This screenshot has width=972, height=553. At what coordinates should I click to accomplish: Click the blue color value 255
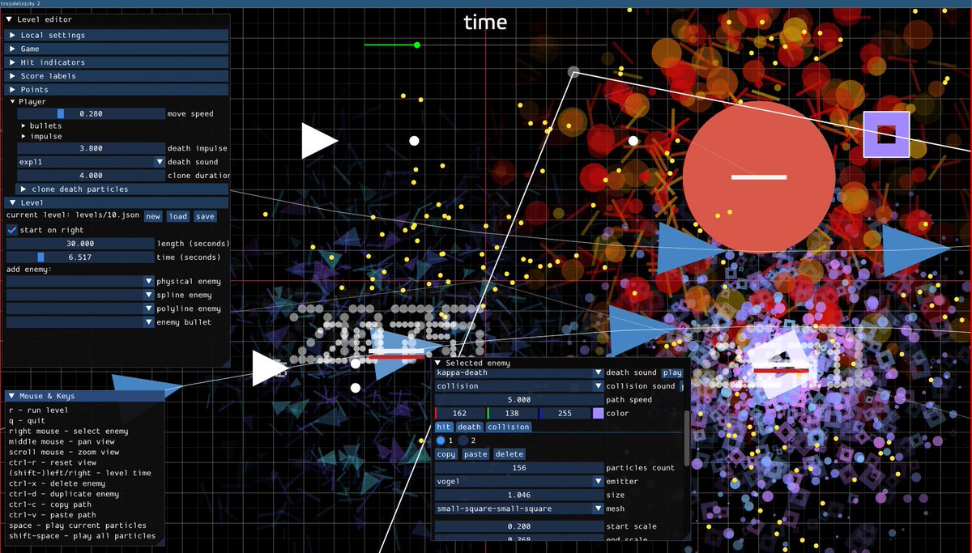click(x=565, y=414)
